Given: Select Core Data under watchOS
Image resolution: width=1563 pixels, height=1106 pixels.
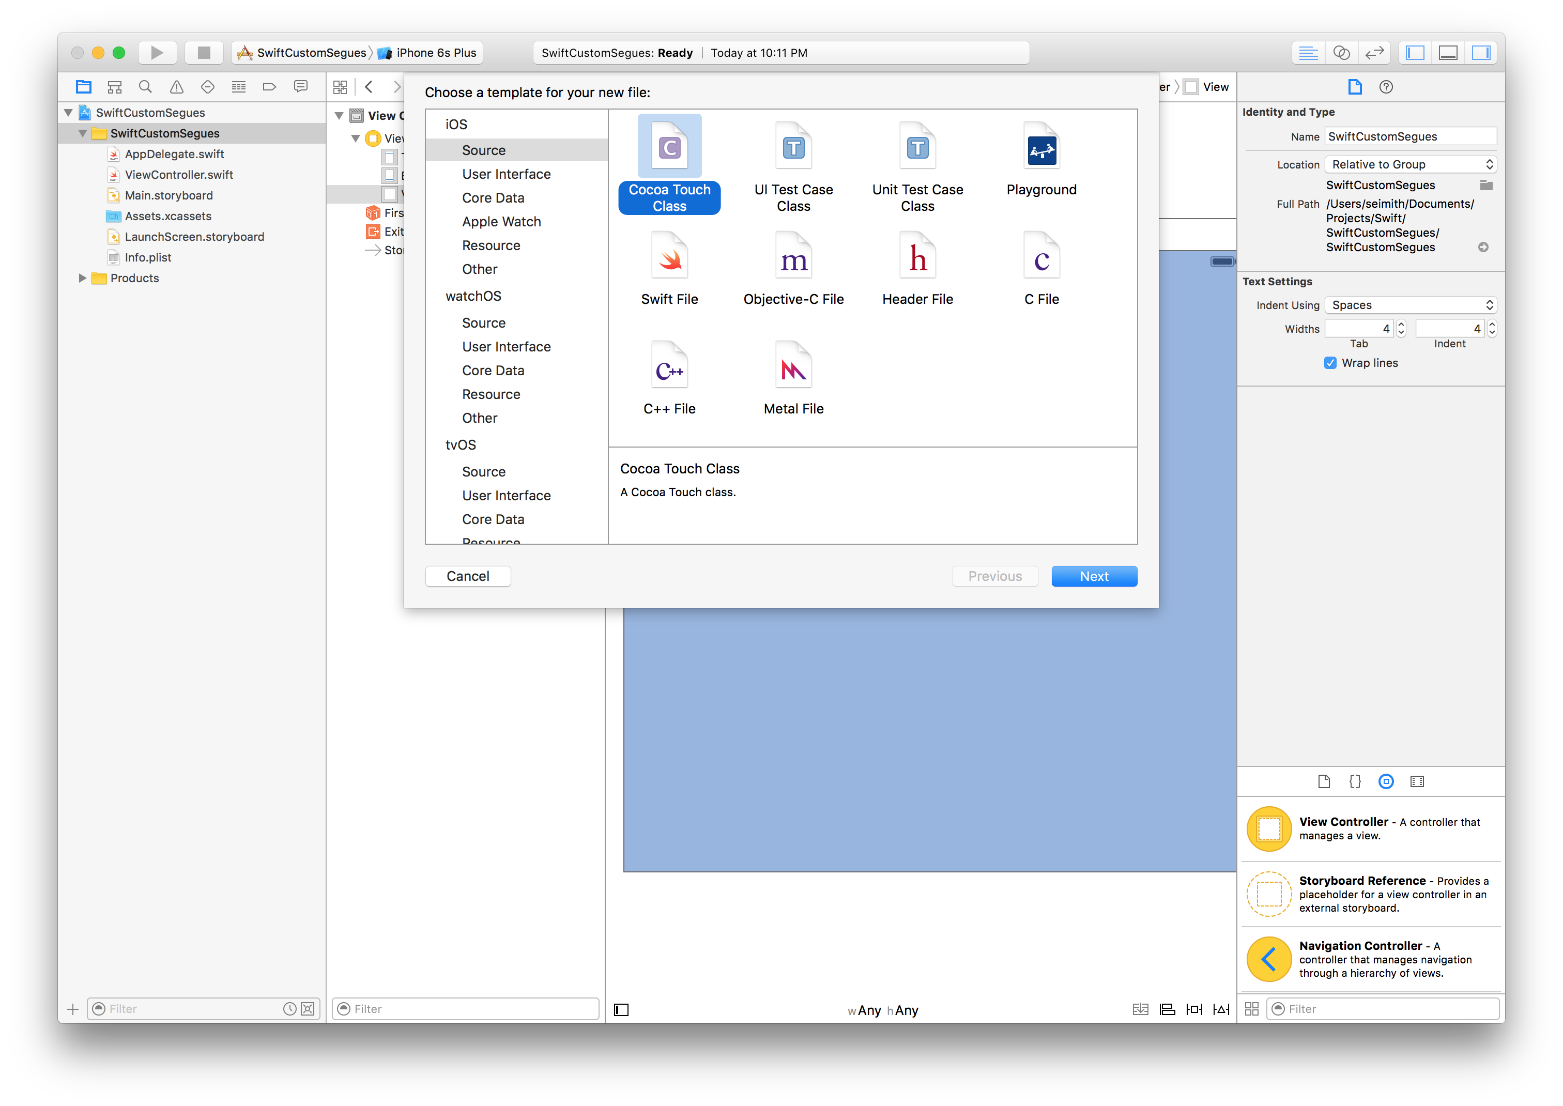Looking at the screenshot, I should 493,371.
